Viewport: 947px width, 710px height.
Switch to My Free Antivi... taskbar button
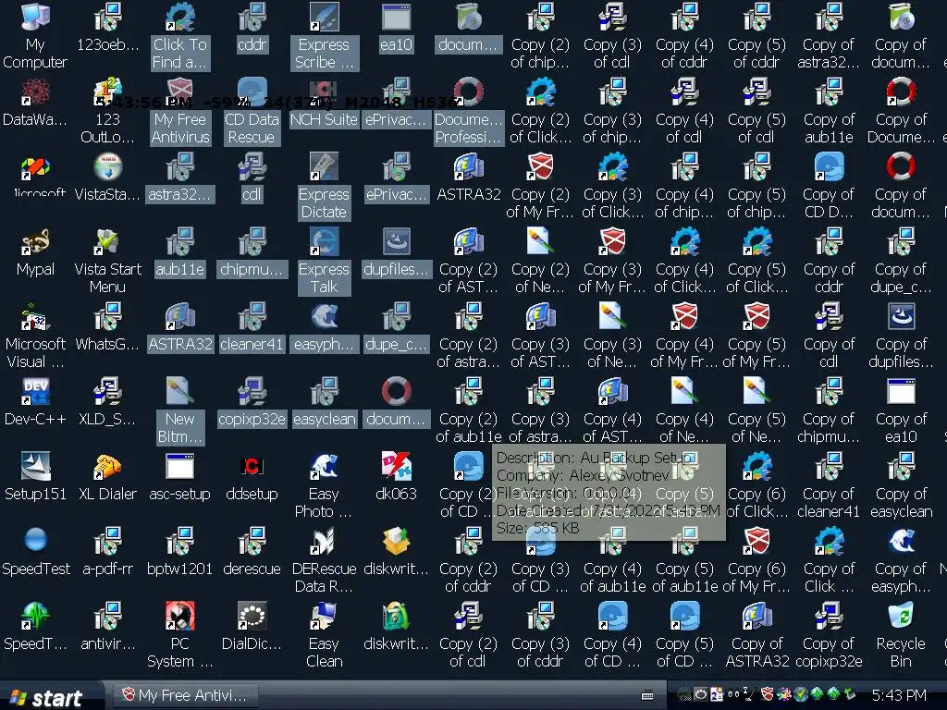[185, 695]
